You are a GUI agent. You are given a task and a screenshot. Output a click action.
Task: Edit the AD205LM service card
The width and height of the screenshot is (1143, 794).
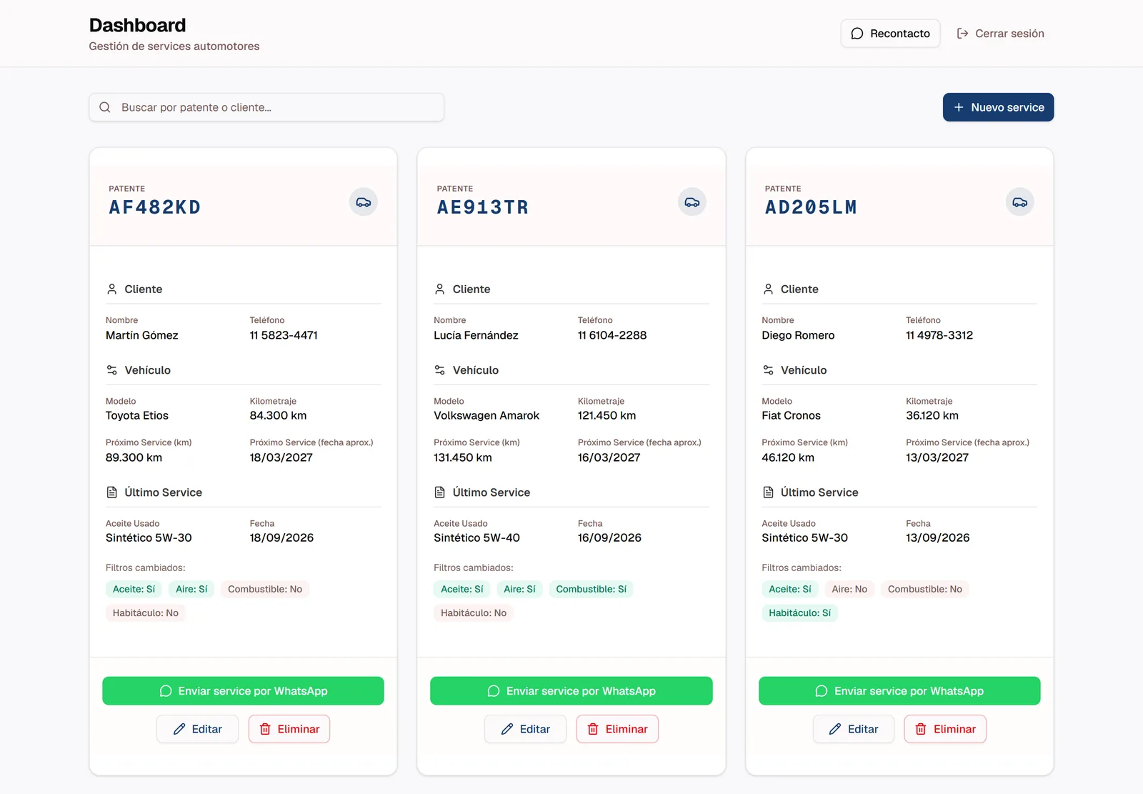[x=854, y=729]
